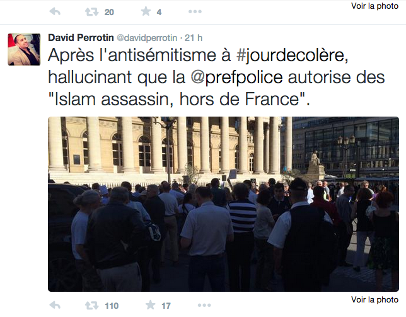View the 20 retweets count on upper tweet
This screenshot has height=317, width=406.
[109, 12]
